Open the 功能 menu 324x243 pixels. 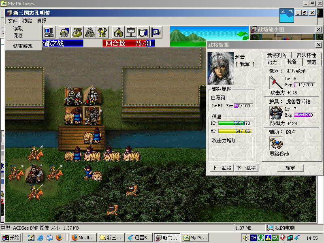tap(27, 21)
